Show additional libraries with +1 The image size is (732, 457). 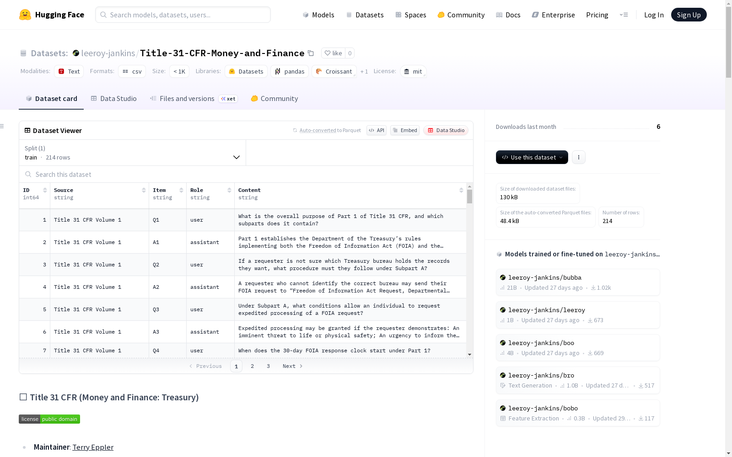364,71
